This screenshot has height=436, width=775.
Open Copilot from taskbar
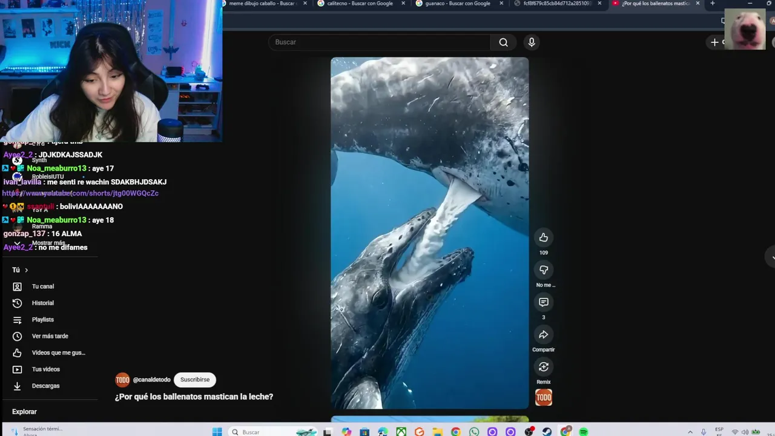click(346, 432)
